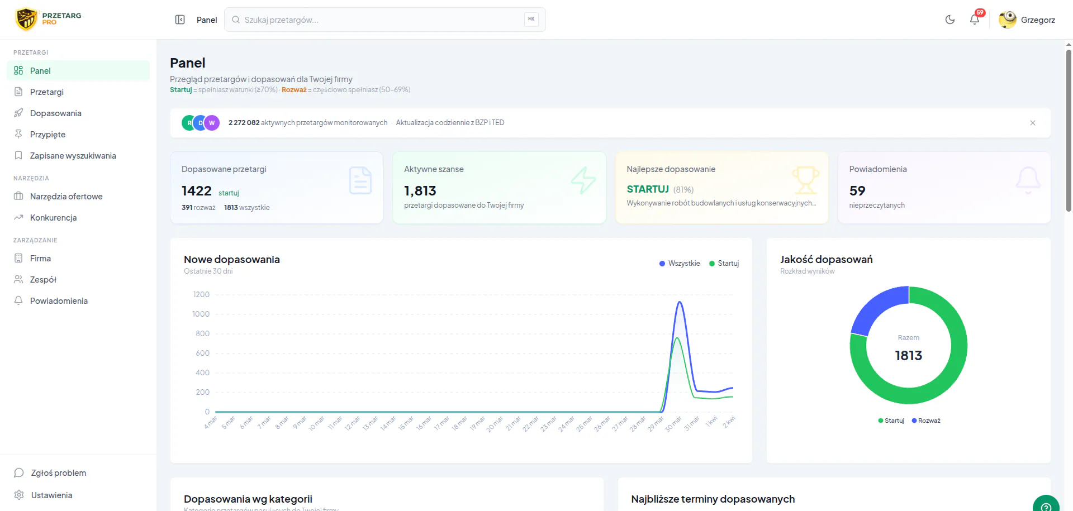Toggle the Startuj series in the Nowe dopasowania legend

pyautogui.click(x=724, y=264)
